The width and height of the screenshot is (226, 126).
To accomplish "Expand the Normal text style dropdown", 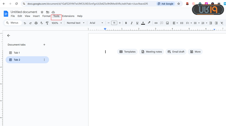I will [x=76, y=23].
